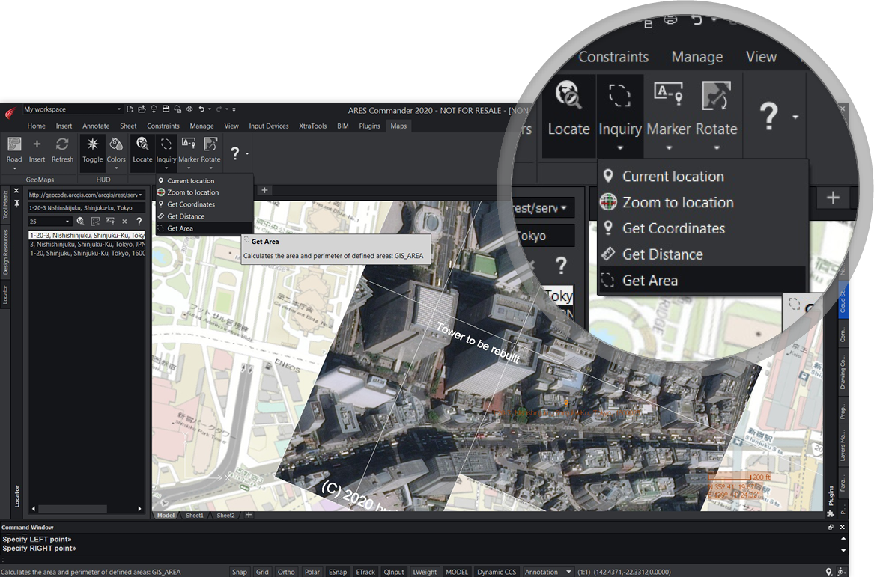Toggle Ortho mode in status bar

[x=286, y=572]
